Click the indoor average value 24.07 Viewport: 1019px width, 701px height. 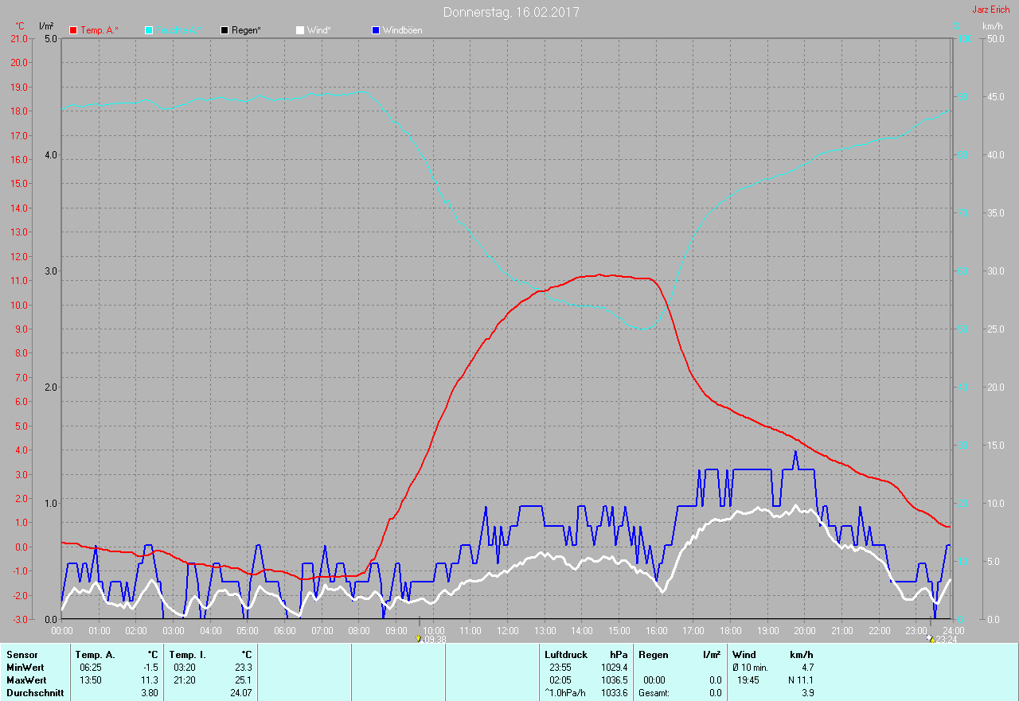coord(240,693)
